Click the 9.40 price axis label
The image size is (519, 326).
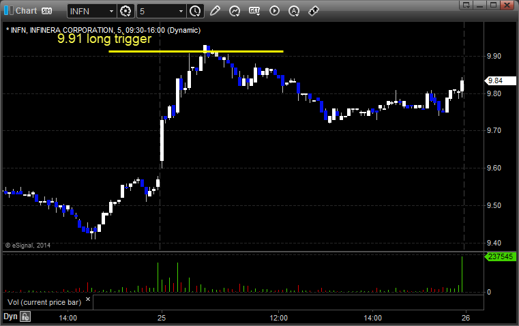tap(494, 243)
